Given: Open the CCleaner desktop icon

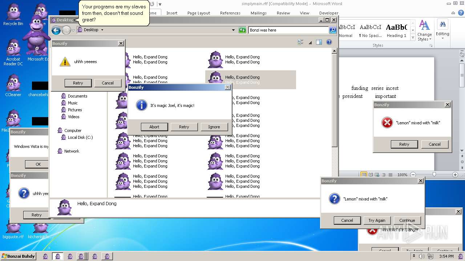Looking at the screenshot, I should click(x=13, y=85).
